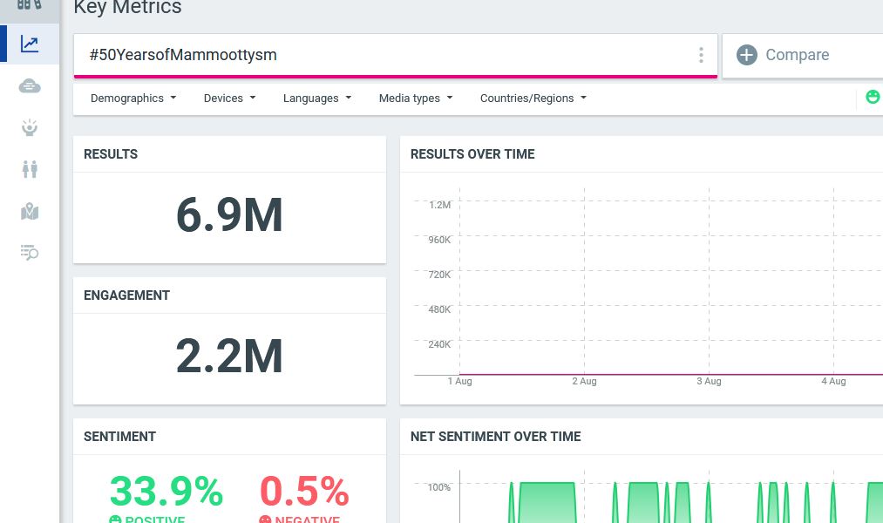Click the 3 Aug axis label

pos(709,381)
